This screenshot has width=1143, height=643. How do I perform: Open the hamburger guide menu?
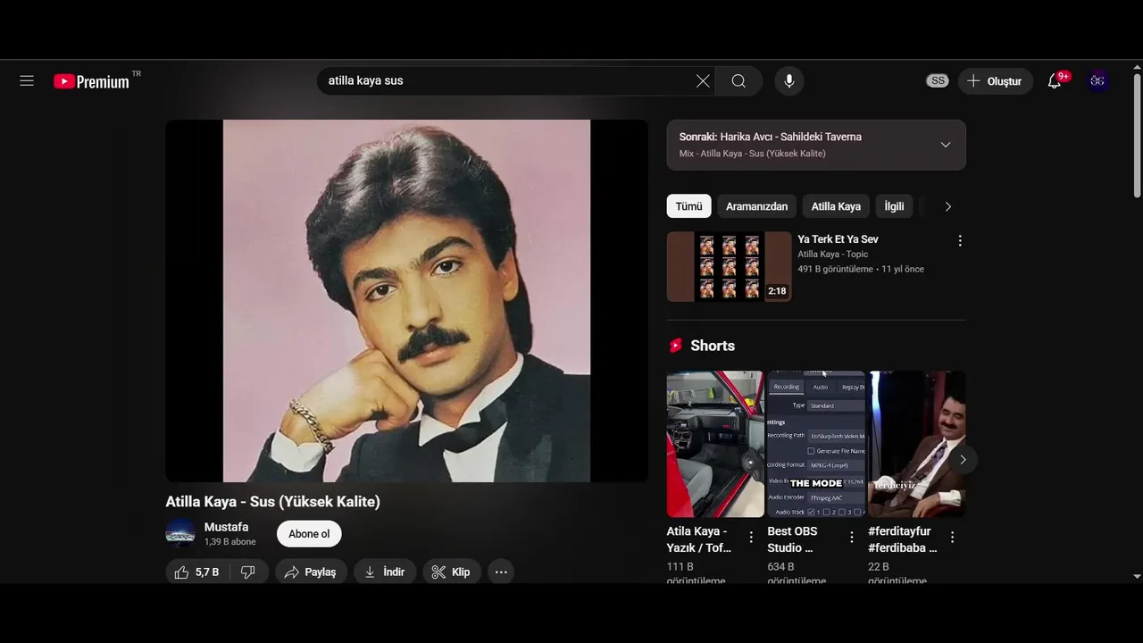27,81
